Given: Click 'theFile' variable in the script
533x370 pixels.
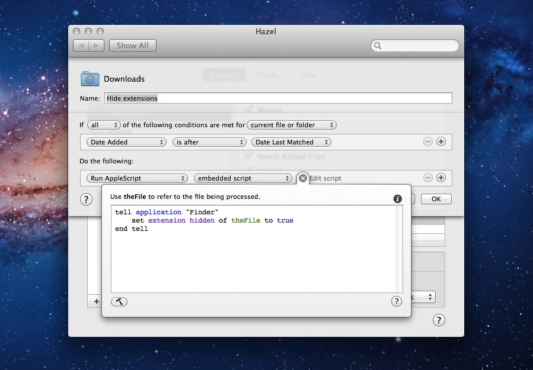Looking at the screenshot, I should pos(245,220).
